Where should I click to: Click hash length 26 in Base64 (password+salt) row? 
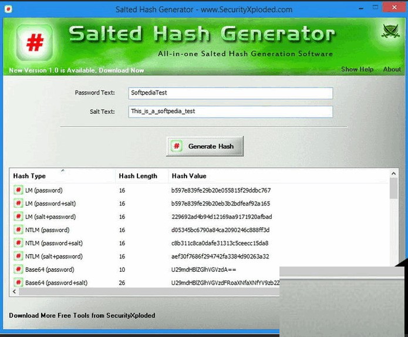(x=122, y=283)
